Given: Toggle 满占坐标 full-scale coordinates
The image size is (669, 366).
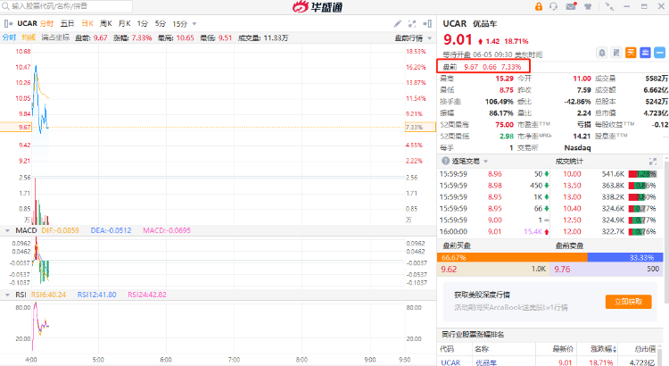Looking at the screenshot, I should (55, 37).
